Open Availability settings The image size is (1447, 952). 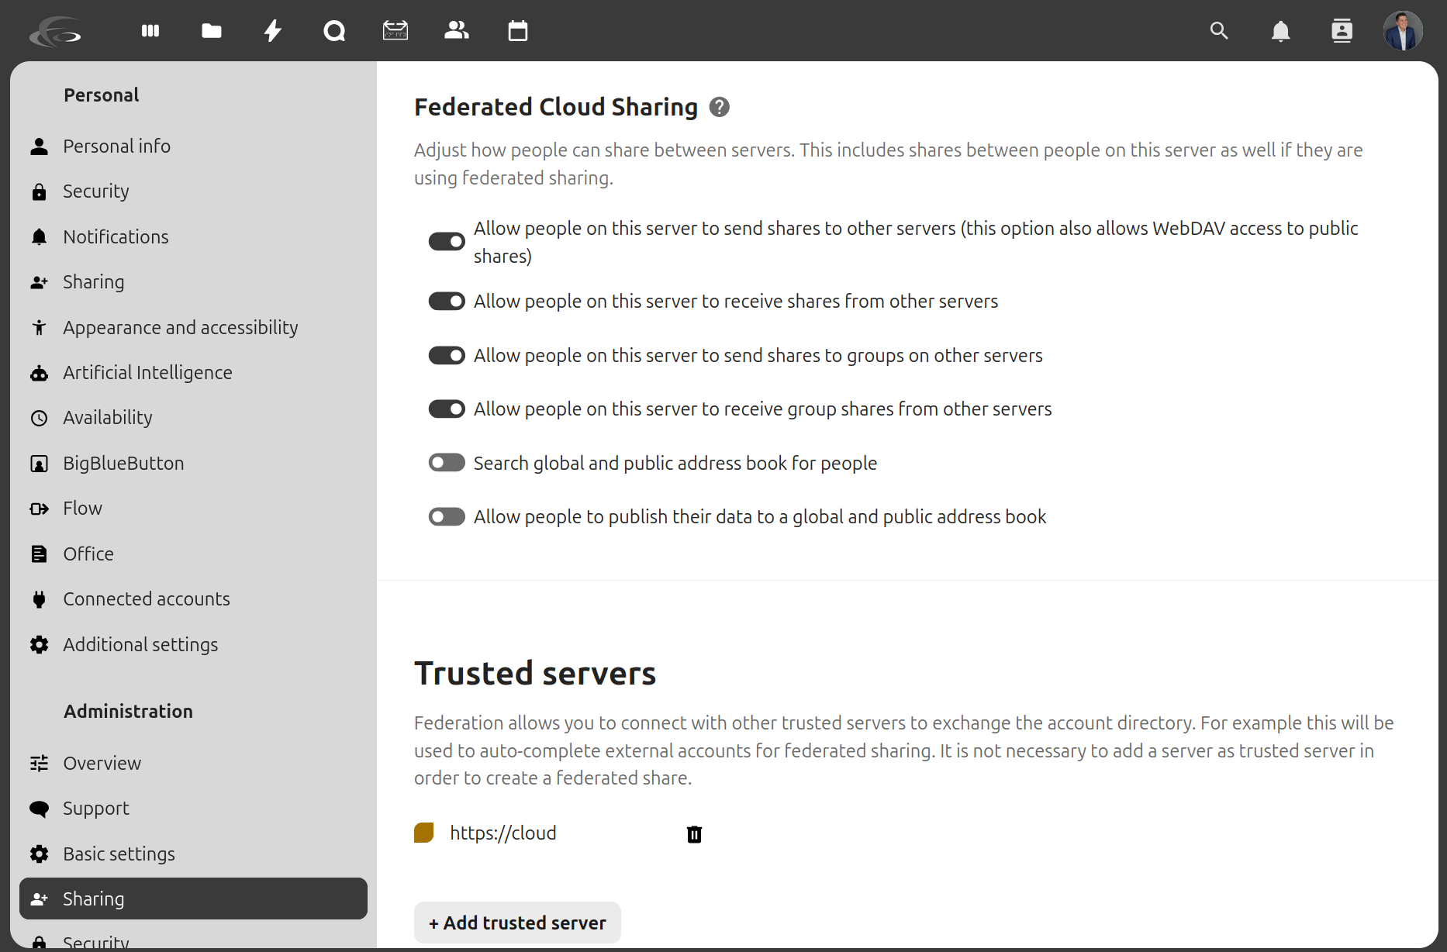[193, 417]
